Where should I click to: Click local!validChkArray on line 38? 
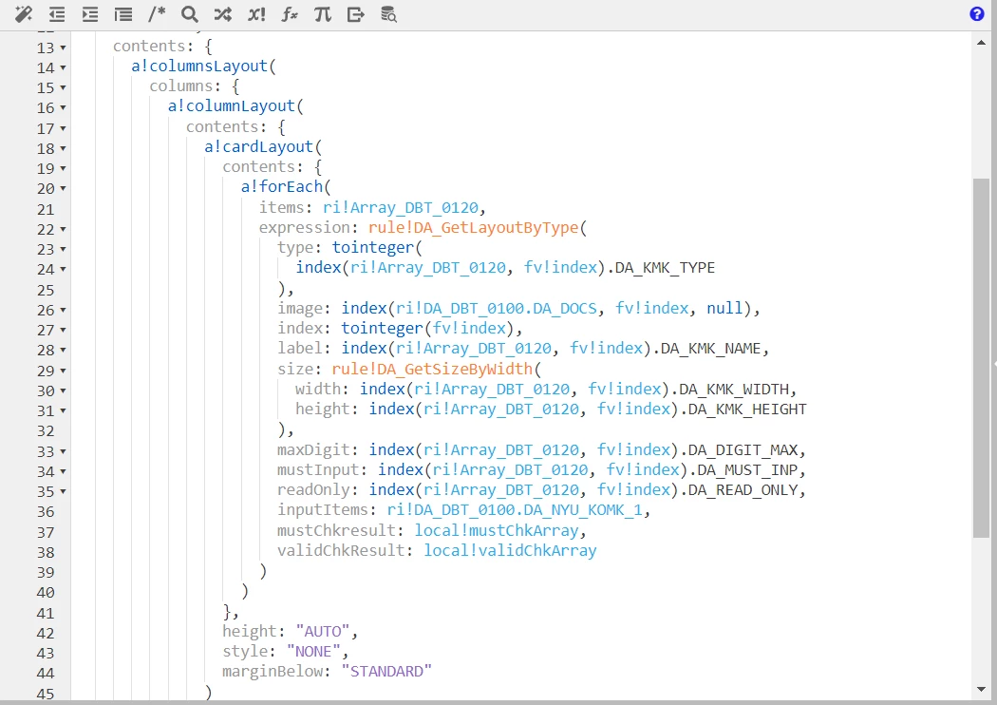[510, 550]
